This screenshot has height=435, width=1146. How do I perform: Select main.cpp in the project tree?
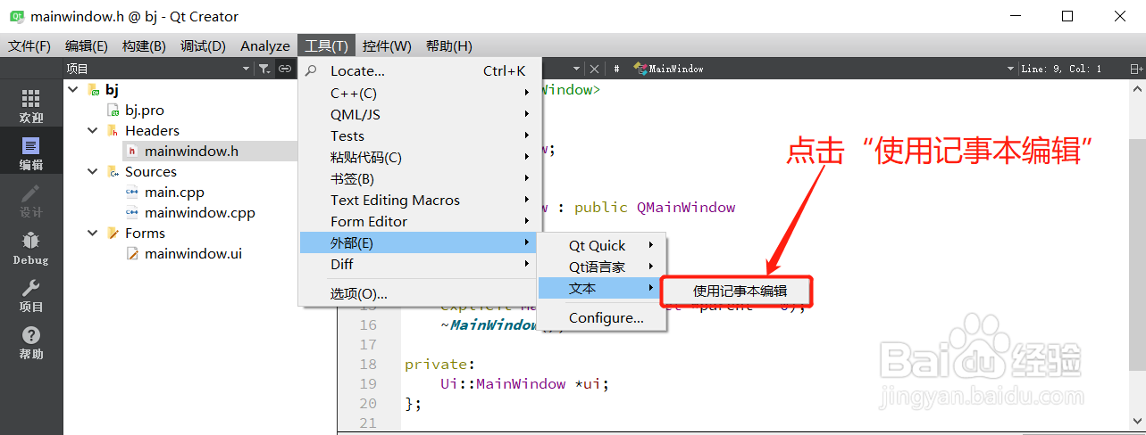(x=175, y=193)
